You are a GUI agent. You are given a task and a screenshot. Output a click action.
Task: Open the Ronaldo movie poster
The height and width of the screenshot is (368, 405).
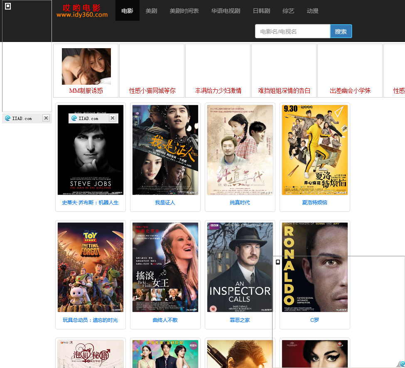point(314,267)
